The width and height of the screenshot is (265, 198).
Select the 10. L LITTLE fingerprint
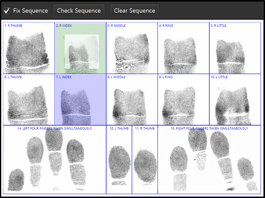pos(235,100)
